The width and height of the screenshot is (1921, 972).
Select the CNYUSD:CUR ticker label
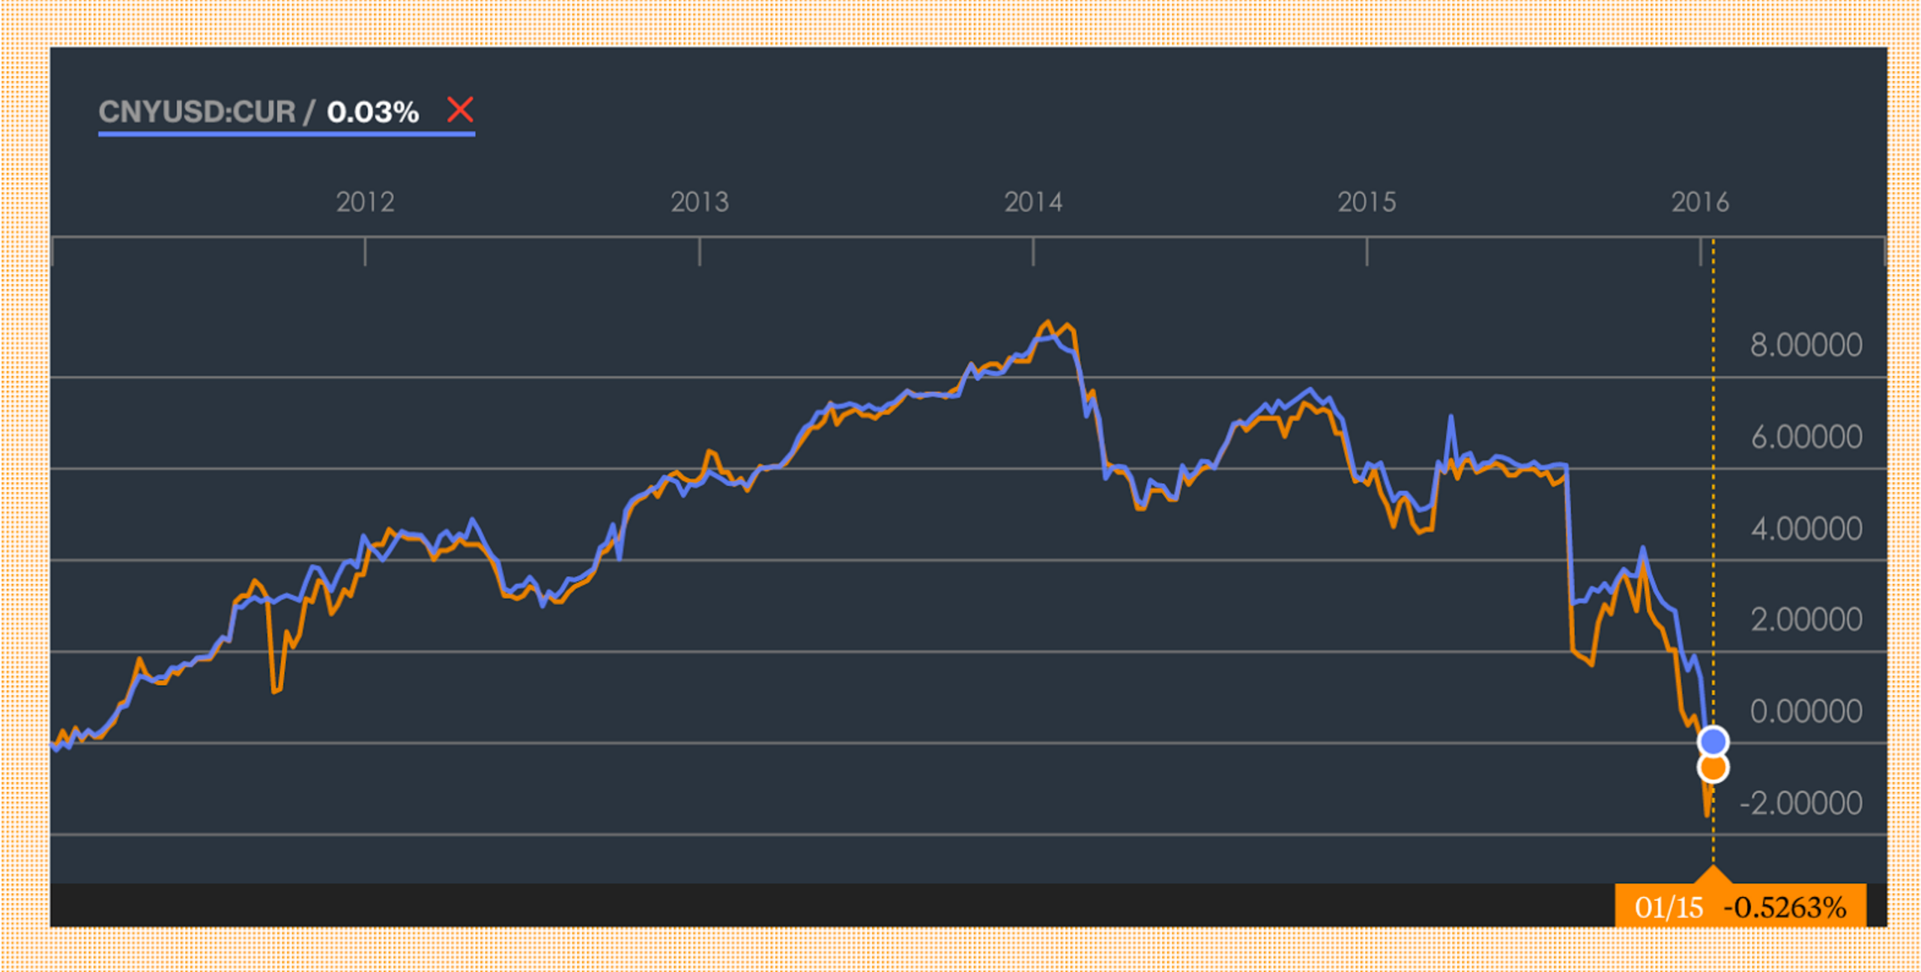[197, 112]
